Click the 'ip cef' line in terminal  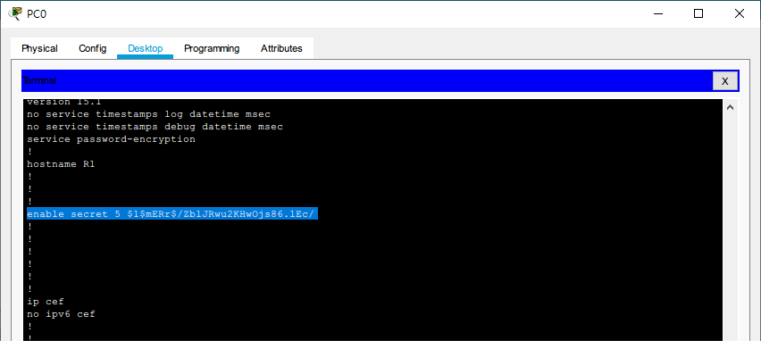coord(45,302)
